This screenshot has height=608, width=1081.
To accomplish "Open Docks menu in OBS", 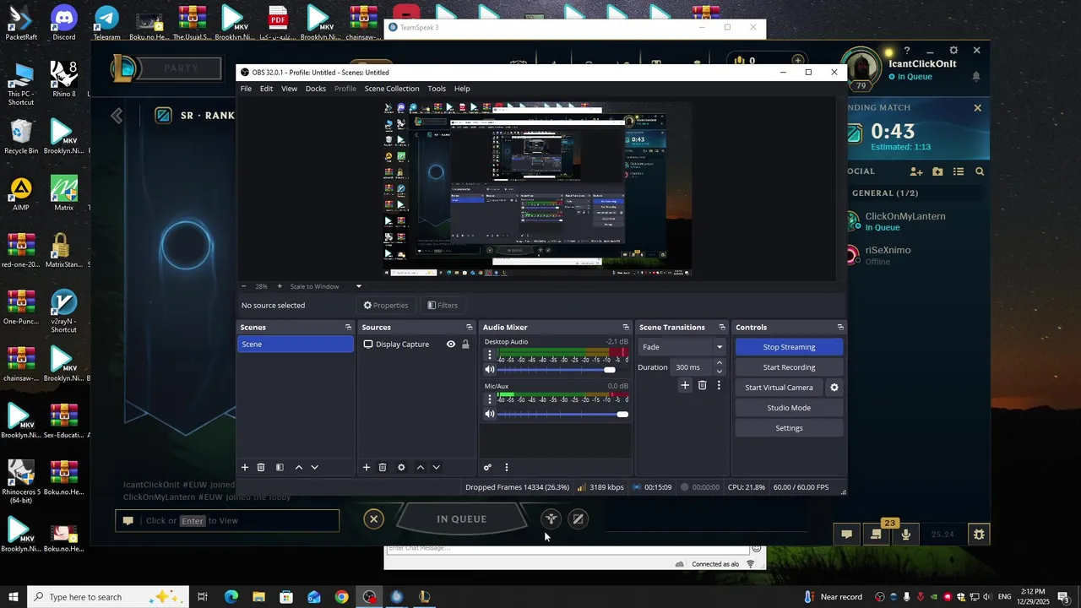I will tap(316, 89).
